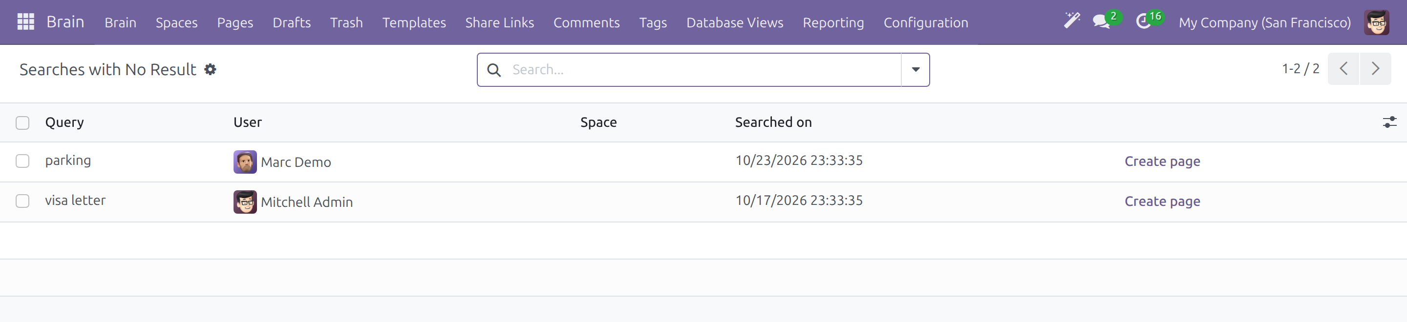Open the user avatar menu in the top bar
Viewport: 1407px width, 322px height.
tap(1376, 22)
